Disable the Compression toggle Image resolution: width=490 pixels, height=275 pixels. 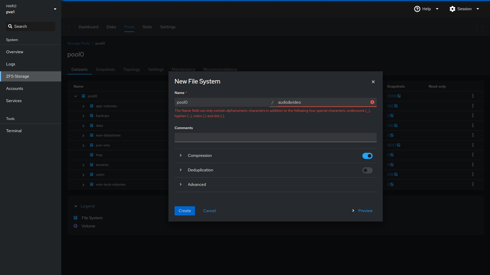pos(367,156)
